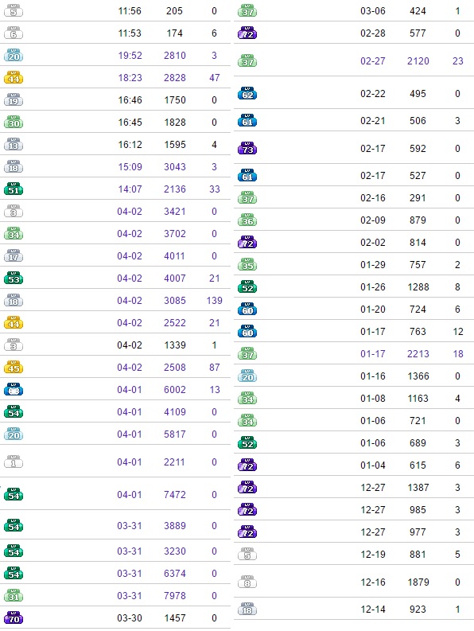This screenshot has width=474, height=631.
Task: Click the green level 30 badge
Action: click(14, 122)
